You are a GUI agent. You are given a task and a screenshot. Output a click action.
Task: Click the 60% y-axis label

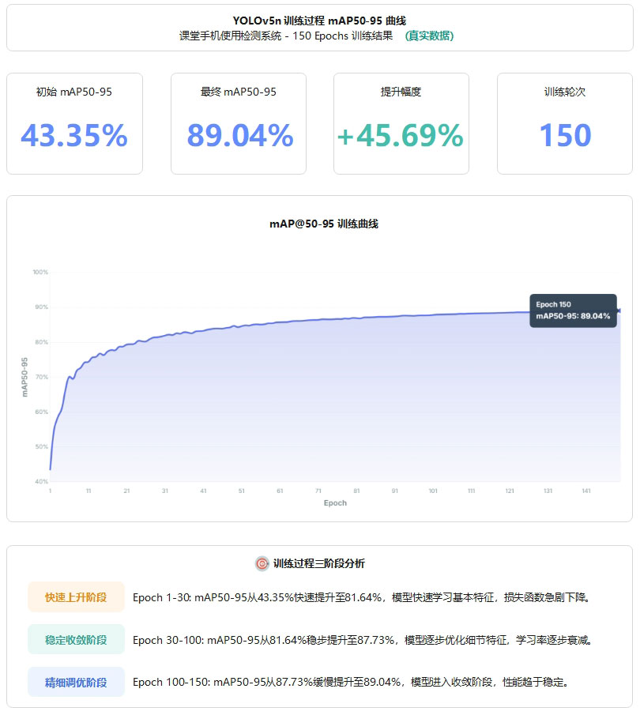(42, 412)
